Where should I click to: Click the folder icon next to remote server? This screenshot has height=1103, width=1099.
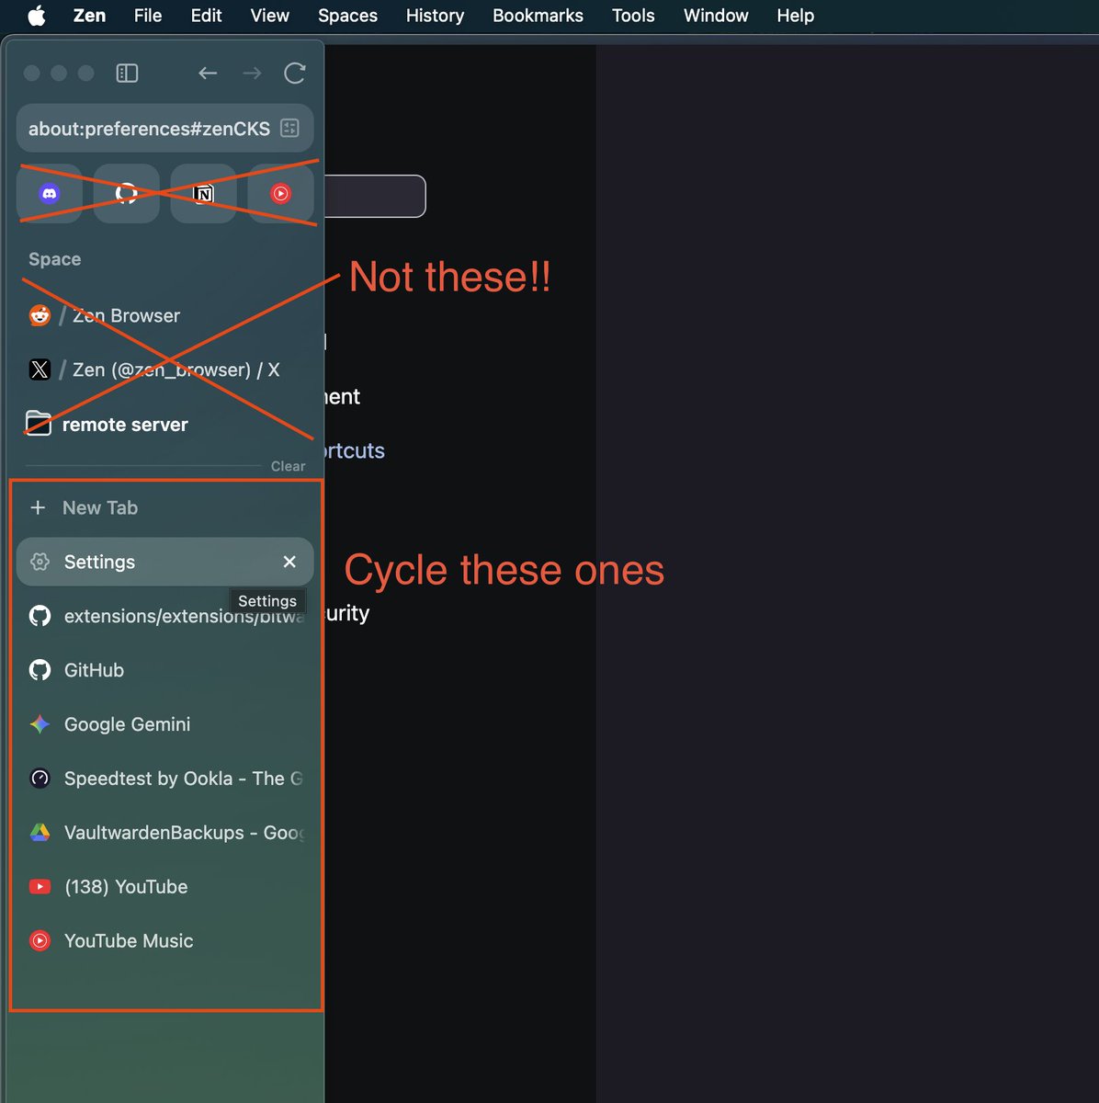tap(39, 424)
